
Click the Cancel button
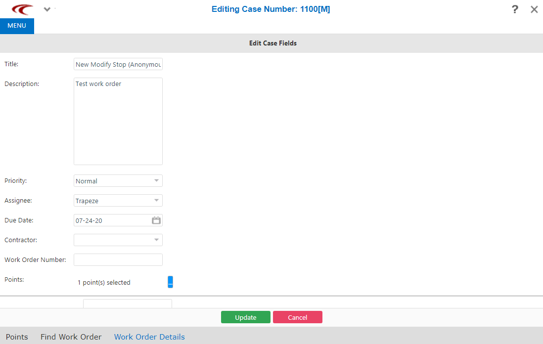tap(297, 317)
